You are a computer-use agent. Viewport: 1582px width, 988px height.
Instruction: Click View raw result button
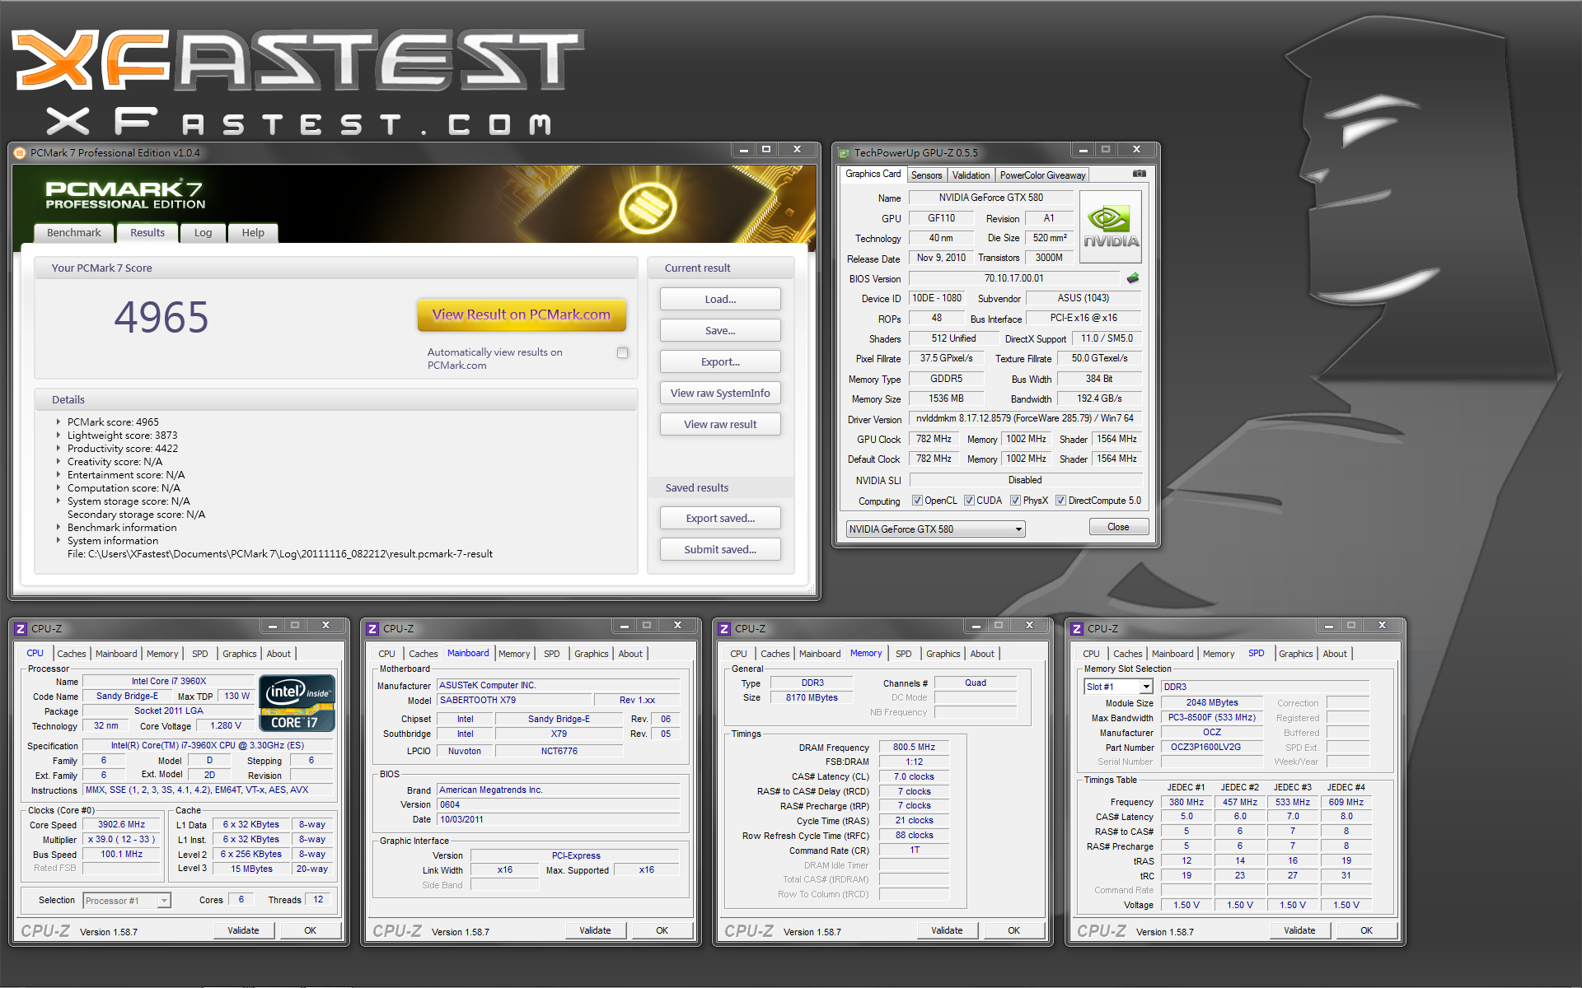tap(720, 424)
